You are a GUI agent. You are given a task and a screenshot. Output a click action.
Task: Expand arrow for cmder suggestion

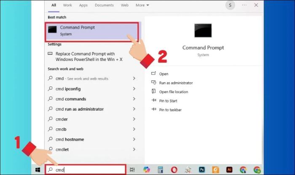[134, 119]
